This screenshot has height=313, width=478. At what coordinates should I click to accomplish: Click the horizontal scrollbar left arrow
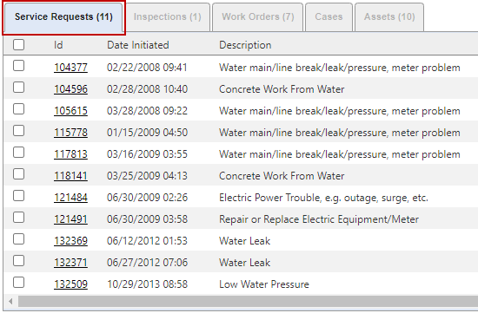pos(11,302)
